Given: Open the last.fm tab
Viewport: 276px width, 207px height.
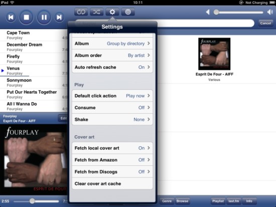Looking at the screenshot, I should pyautogui.click(x=233, y=201).
